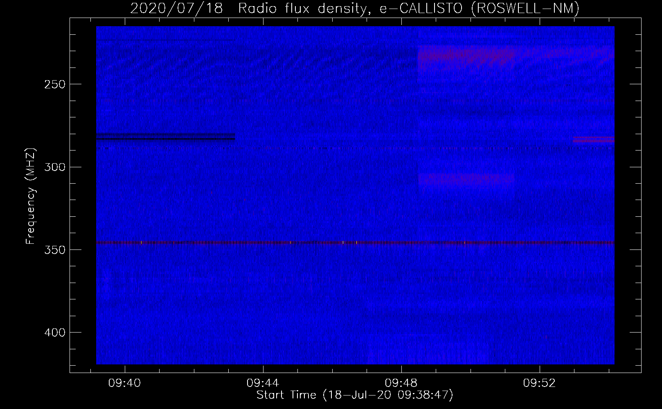The height and width of the screenshot is (409, 662).
Task: Click the 09:44 time tick label
Action: tap(263, 383)
